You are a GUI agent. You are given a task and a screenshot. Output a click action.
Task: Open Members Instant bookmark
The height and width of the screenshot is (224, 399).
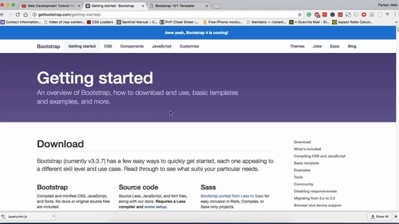(266, 22)
